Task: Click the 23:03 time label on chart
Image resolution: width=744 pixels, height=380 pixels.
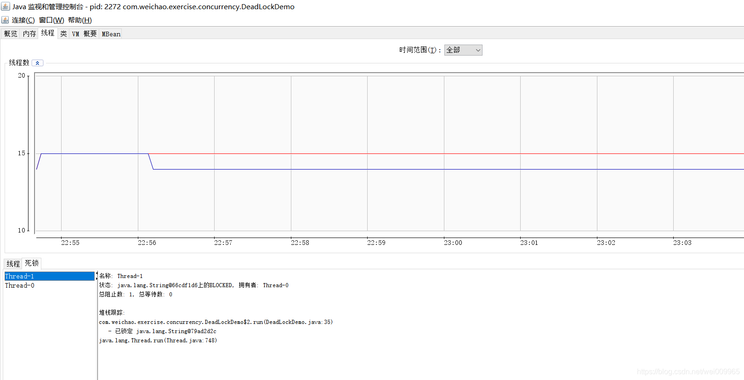Action: [682, 243]
